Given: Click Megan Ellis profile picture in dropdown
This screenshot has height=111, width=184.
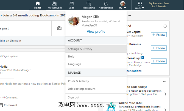Looking at the screenshot, I should (74, 20).
